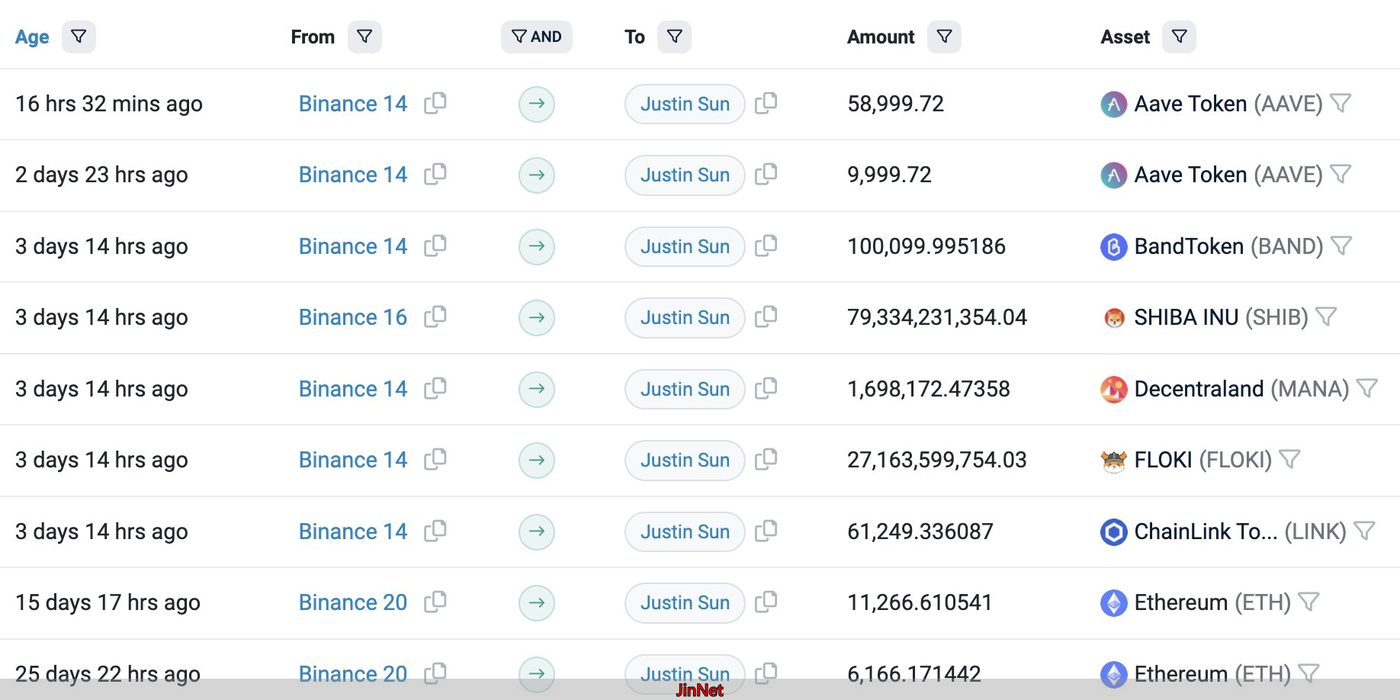This screenshot has width=1400, height=700.
Task: Filter by Aave Token asset in first row
Action: coord(1341,103)
